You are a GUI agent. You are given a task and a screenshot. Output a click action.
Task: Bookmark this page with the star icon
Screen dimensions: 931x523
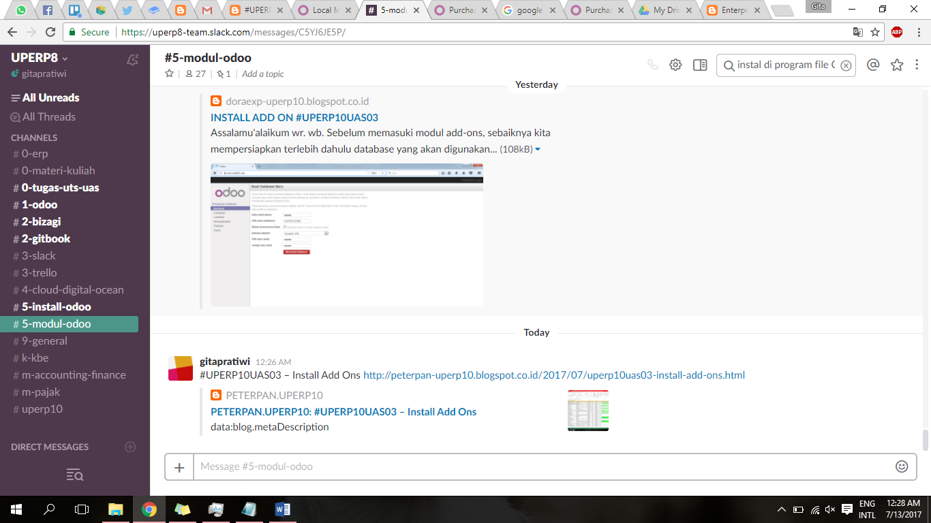coord(875,32)
